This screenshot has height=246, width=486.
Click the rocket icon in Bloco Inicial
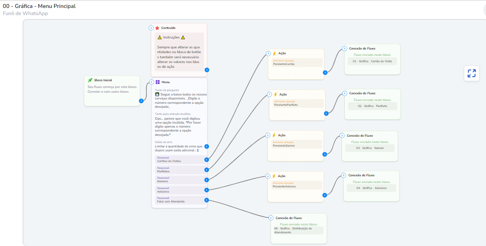point(90,80)
